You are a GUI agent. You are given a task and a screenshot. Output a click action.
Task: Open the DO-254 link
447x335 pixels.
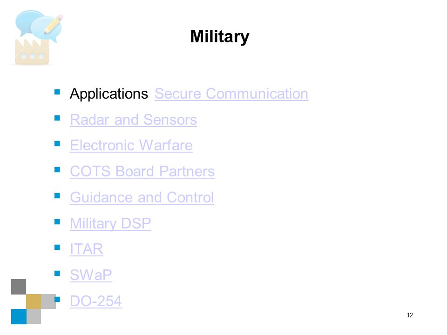tap(96, 301)
